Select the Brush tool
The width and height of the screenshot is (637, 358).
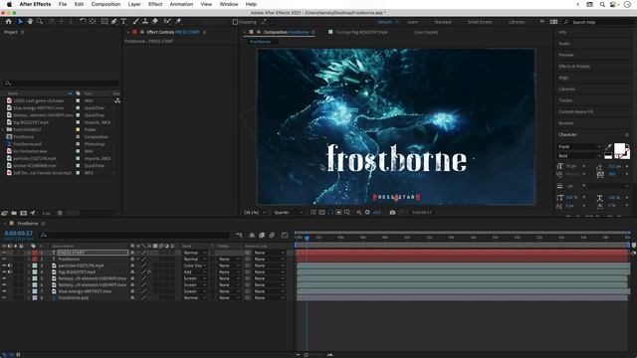[135, 21]
